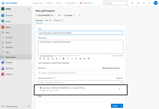Click the Create pull request button
This screenshot has width=159, height=109.
(x=115, y=106)
